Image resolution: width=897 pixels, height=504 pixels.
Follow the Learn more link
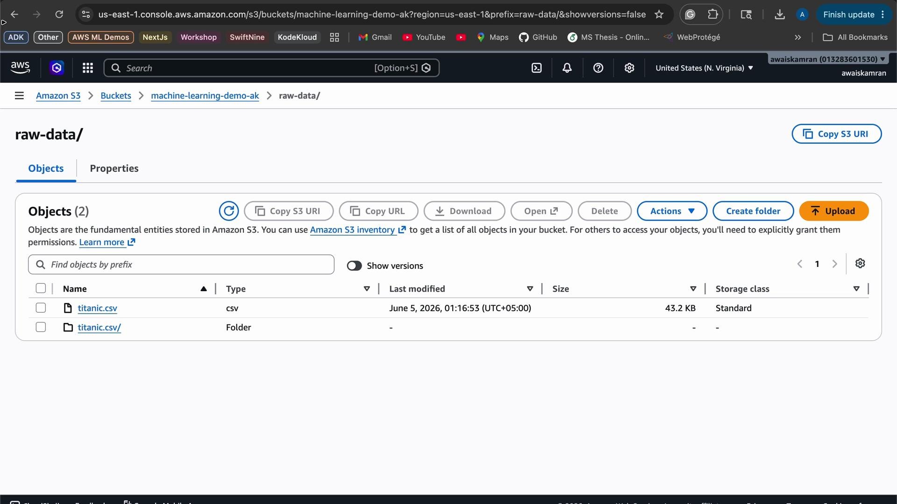coord(107,242)
